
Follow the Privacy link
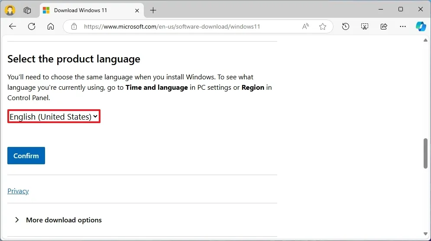[x=18, y=191]
